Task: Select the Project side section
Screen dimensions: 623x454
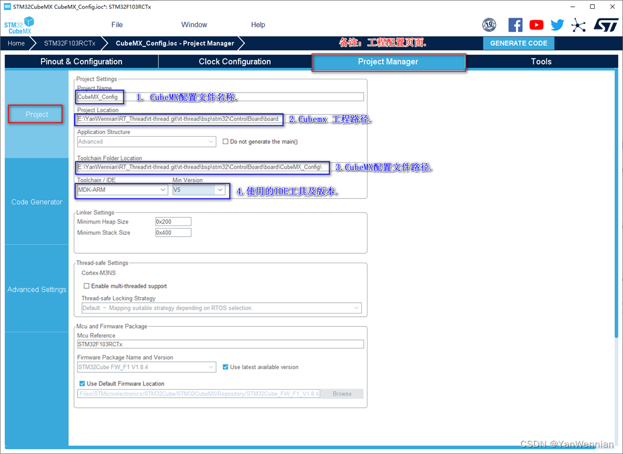Action: [36, 115]
